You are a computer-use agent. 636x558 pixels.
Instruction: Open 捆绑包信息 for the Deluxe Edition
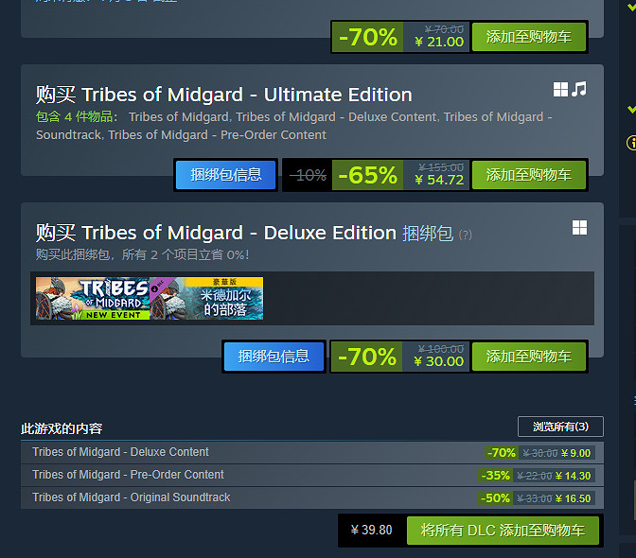pos(274,357)
